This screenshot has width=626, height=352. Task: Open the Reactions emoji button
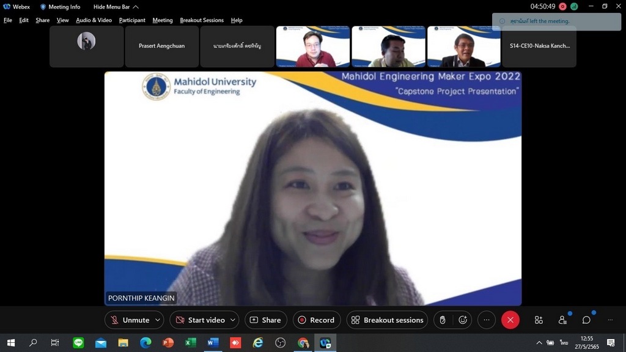tap(463, 320)
